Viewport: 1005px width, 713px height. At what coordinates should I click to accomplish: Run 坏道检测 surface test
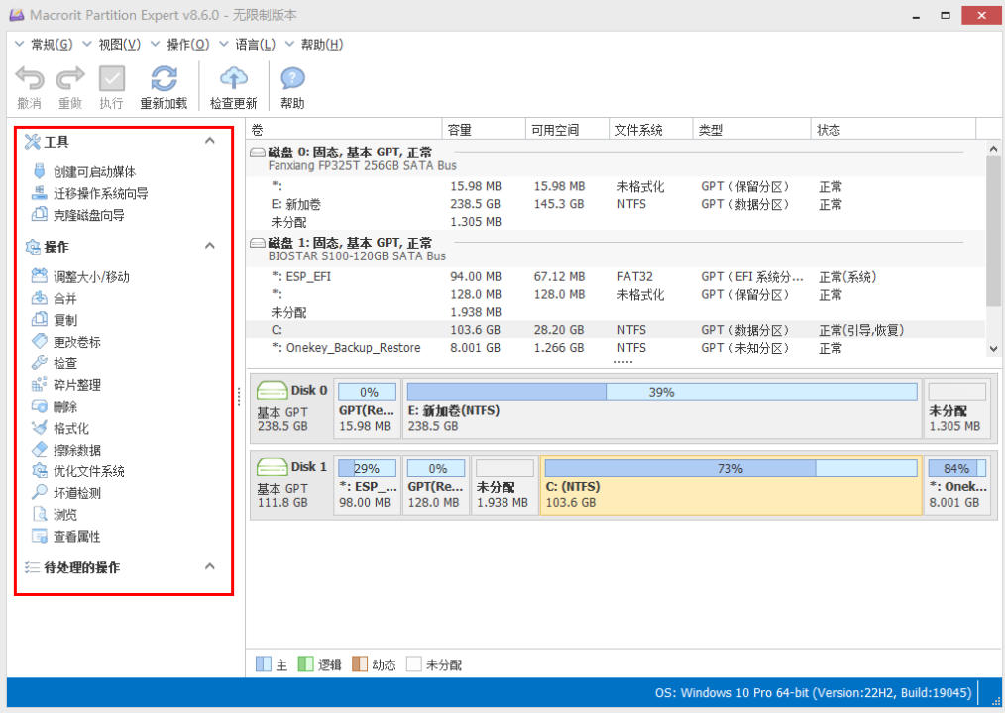coord(76,493)
